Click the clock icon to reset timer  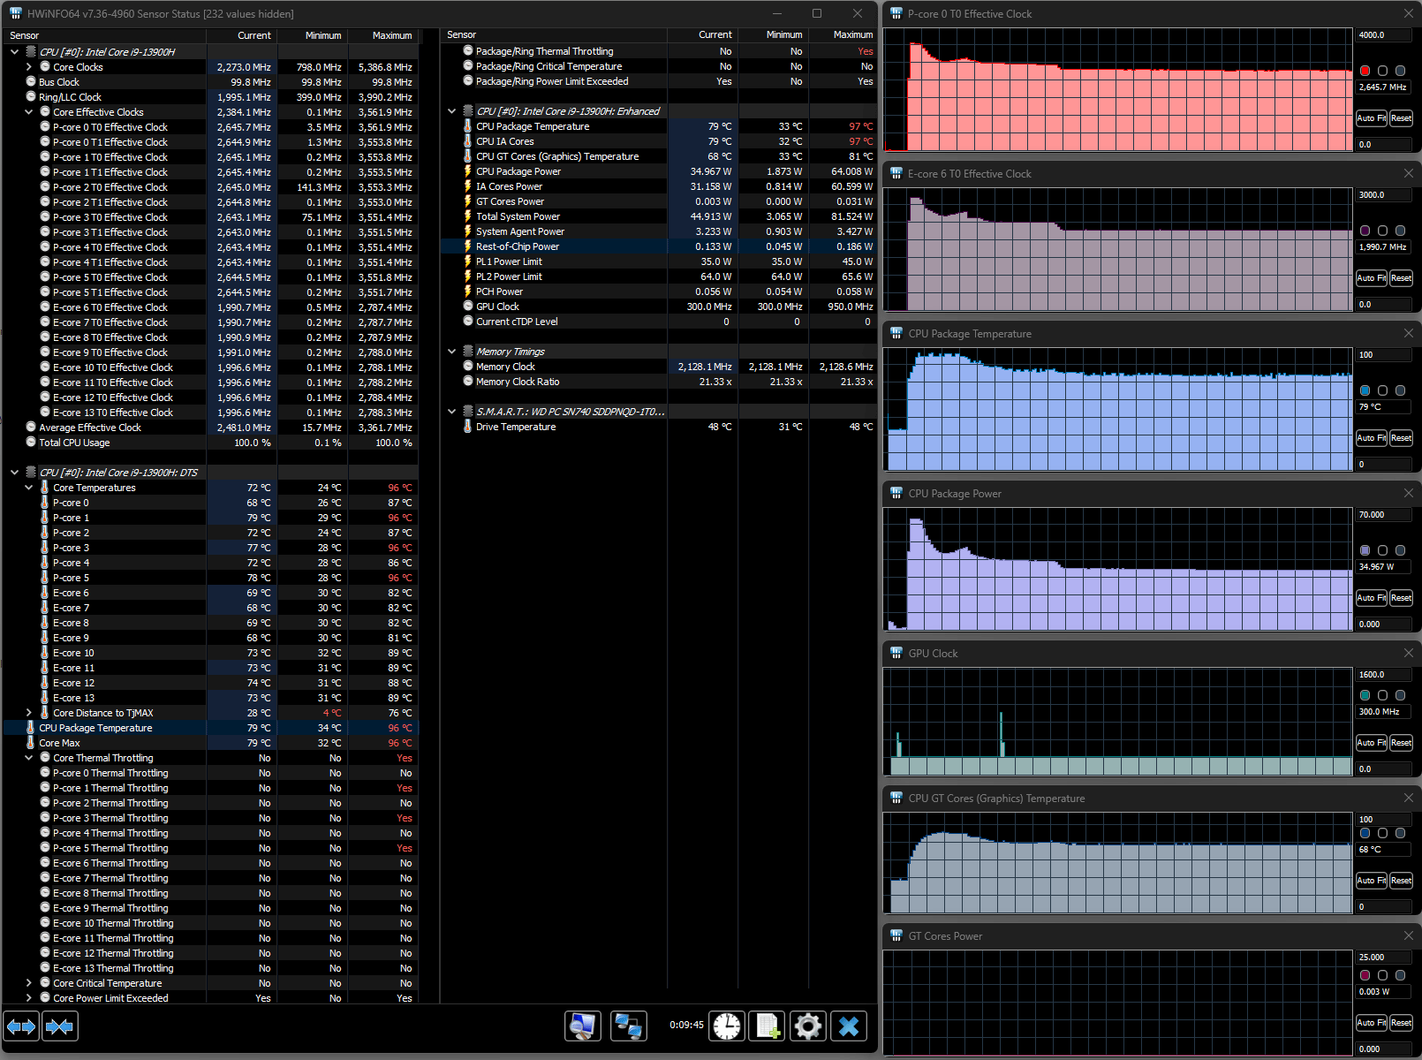pyautogui.click(x=727, y=1026)
